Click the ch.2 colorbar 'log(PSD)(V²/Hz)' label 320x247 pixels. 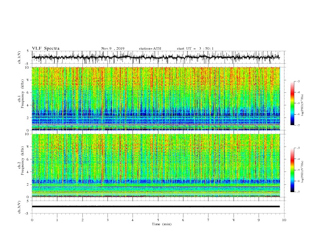click(x=302, y=172)
